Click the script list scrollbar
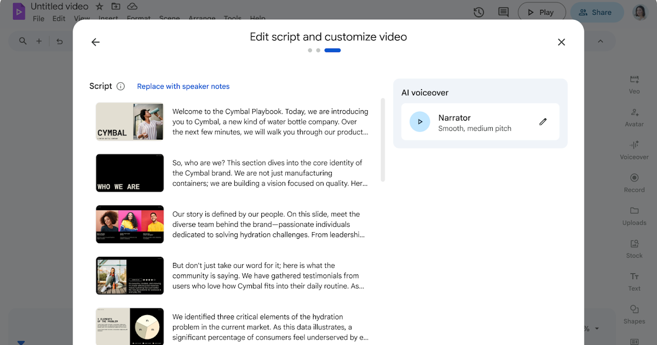The height and width of the screenshot is (345, 657). coord(383,140)
